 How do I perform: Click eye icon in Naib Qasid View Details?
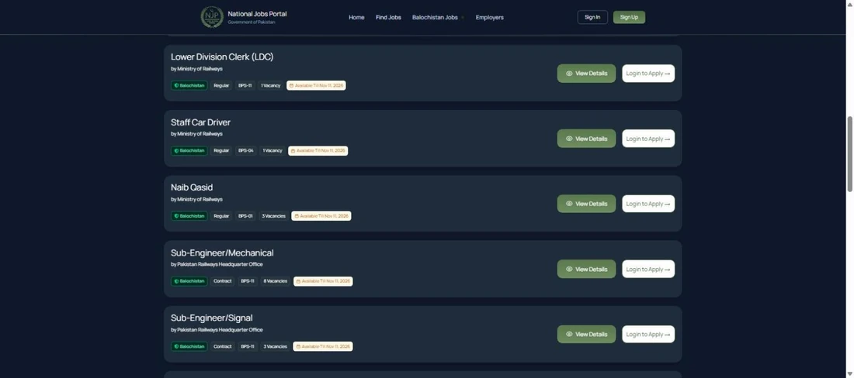pyautogui.click(x=569, y=204)
